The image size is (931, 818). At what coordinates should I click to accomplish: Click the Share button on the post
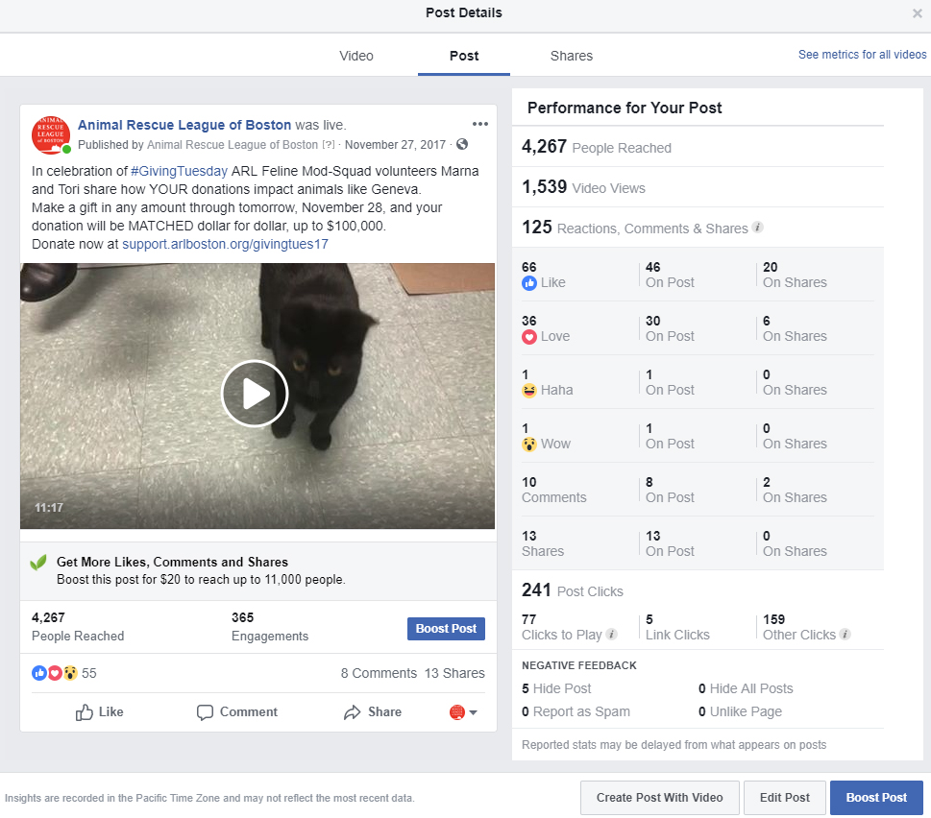tap(372, 711)
